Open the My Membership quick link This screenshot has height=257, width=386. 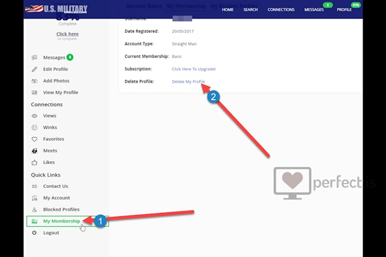[61, 221]
